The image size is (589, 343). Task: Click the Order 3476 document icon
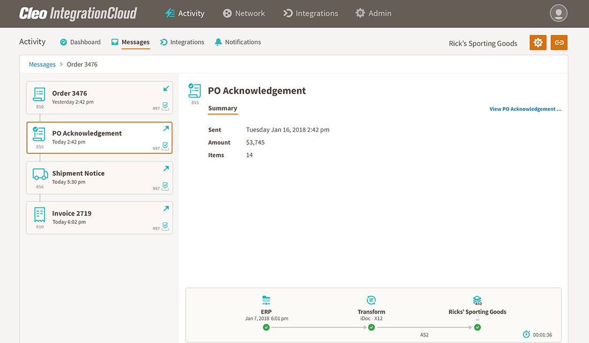[x=39, y=94]
